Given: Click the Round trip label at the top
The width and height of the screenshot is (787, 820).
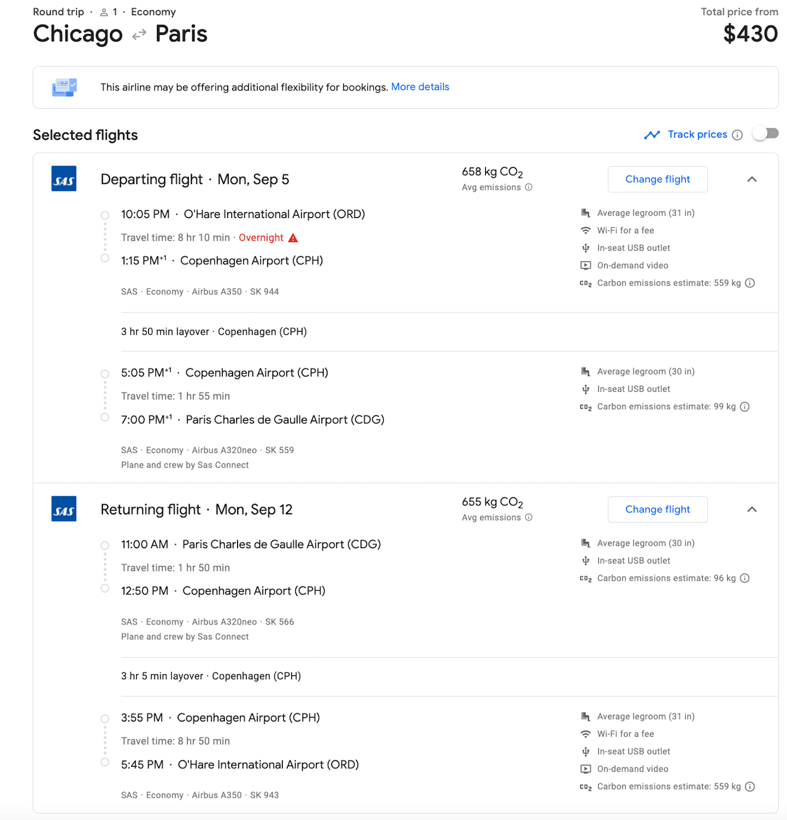Looking at the screenshot, I should click(x=58, y=11).
